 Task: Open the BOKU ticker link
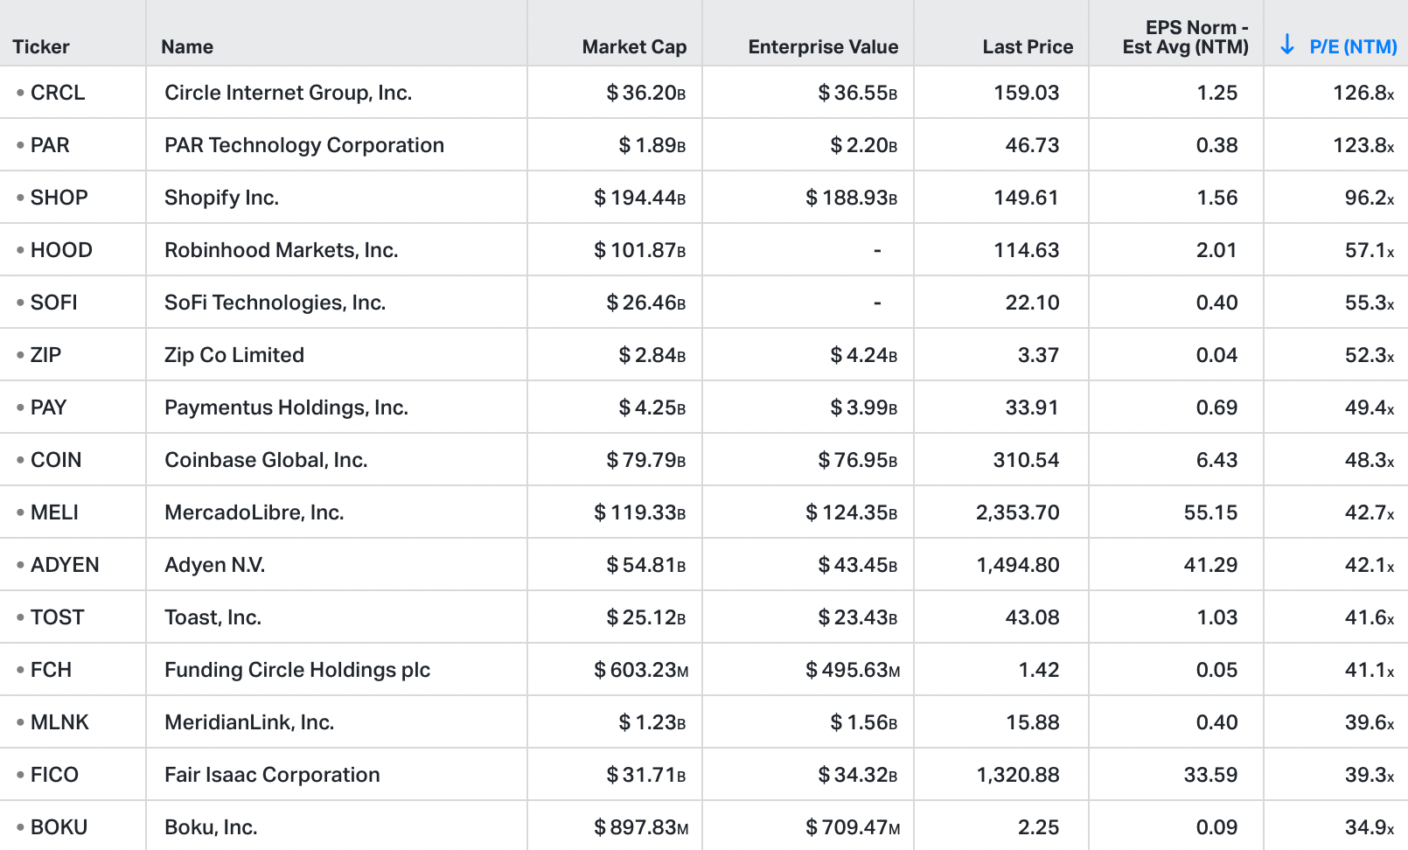click(59, 827)
